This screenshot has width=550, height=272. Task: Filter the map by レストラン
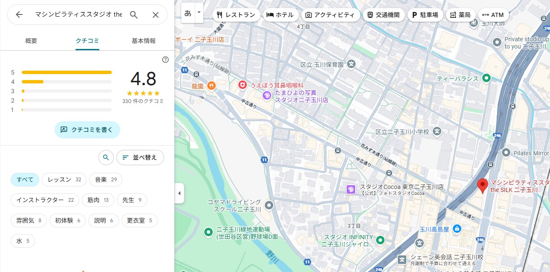pos(236,15)
